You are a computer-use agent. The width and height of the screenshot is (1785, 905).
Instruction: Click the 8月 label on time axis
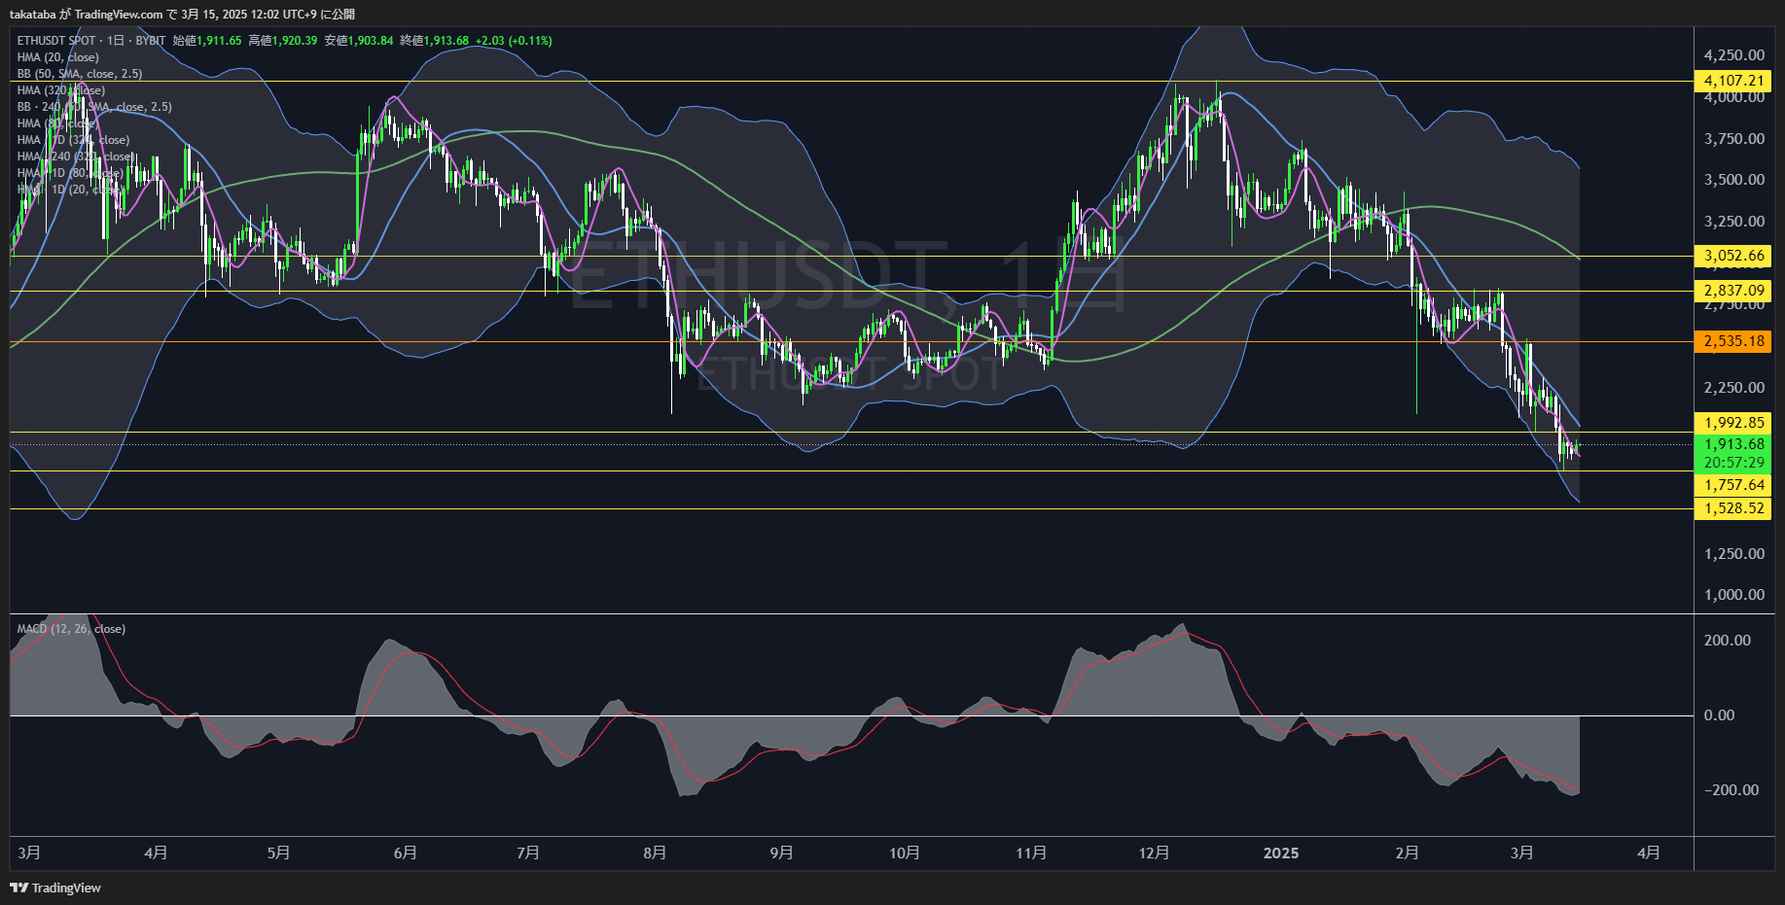(x=655, y=853)
